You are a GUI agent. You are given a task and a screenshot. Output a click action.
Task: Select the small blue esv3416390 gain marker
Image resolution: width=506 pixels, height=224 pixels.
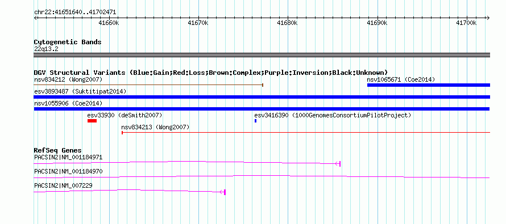pos(256,121)
